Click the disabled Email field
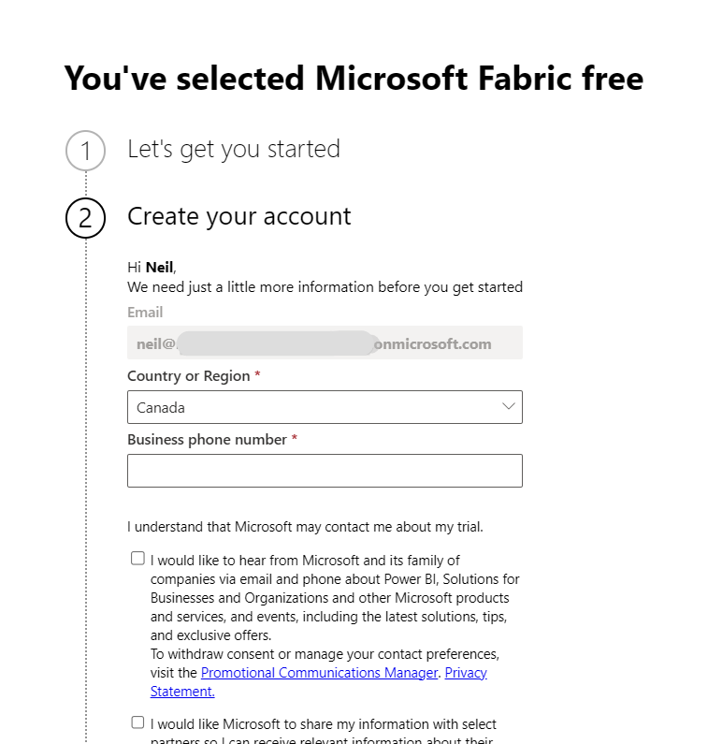This screenshot has height=744, width=708. coord(325,343)
